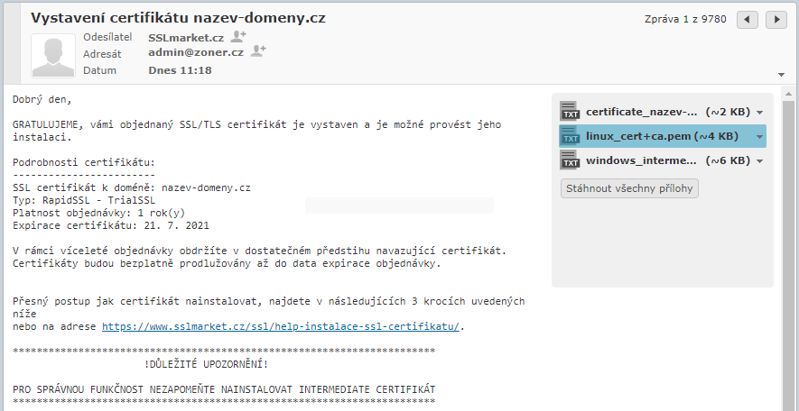Add SSLmarket.cz sender to contacts
This screenshot has height=411, width=799.
click(x=238, y=37)
